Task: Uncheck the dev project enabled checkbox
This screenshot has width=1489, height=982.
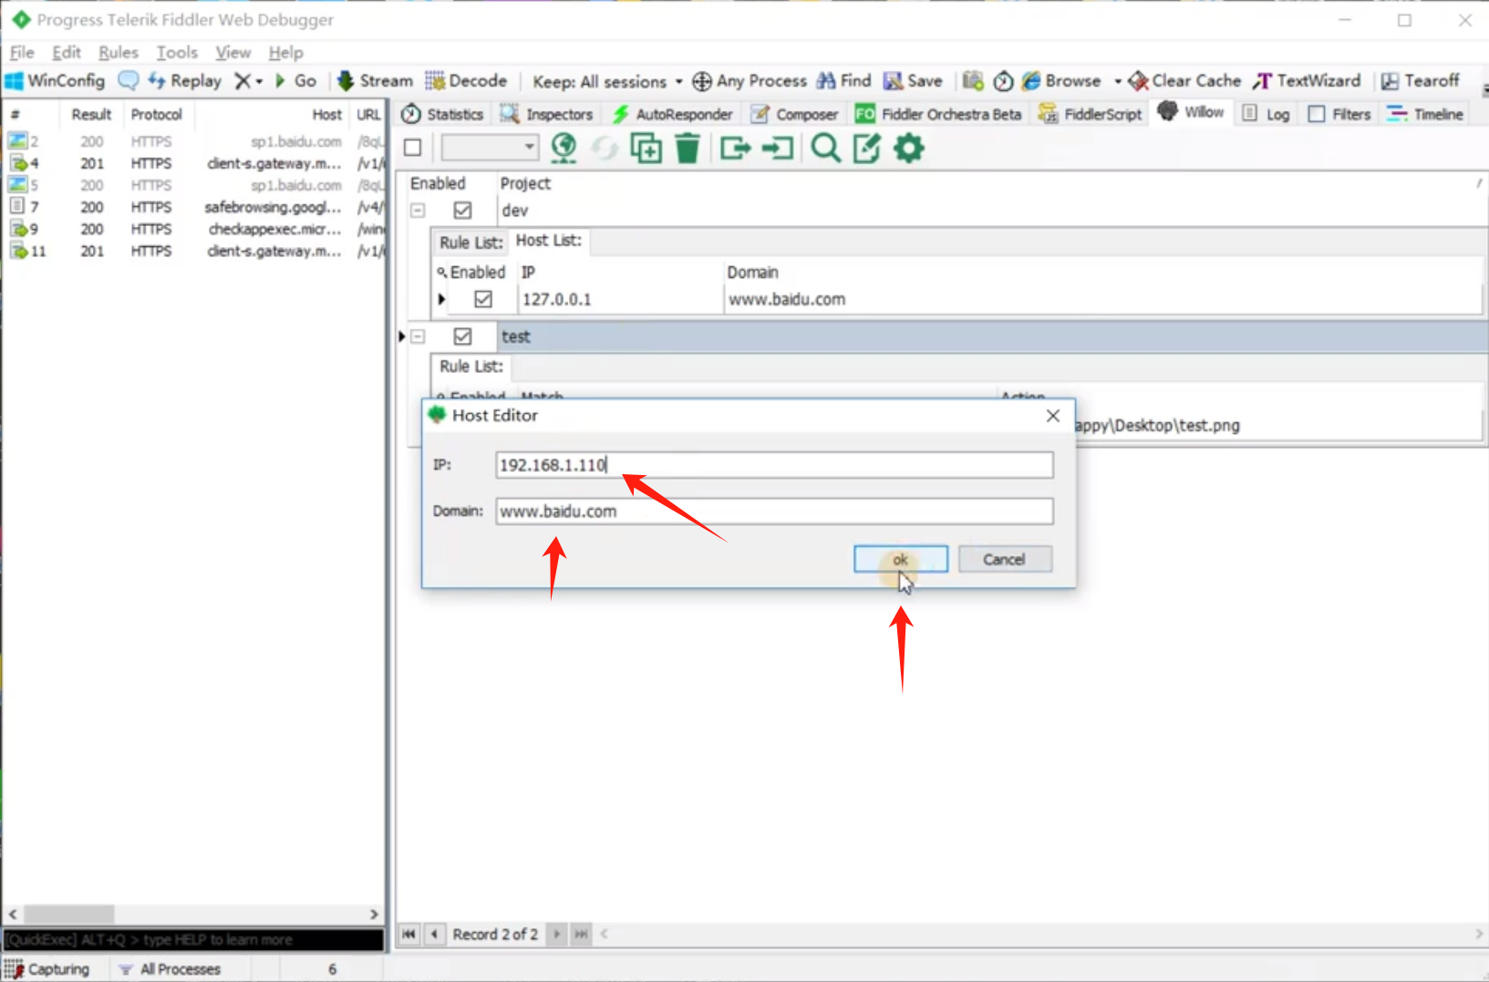Action: tap(462, 211)
